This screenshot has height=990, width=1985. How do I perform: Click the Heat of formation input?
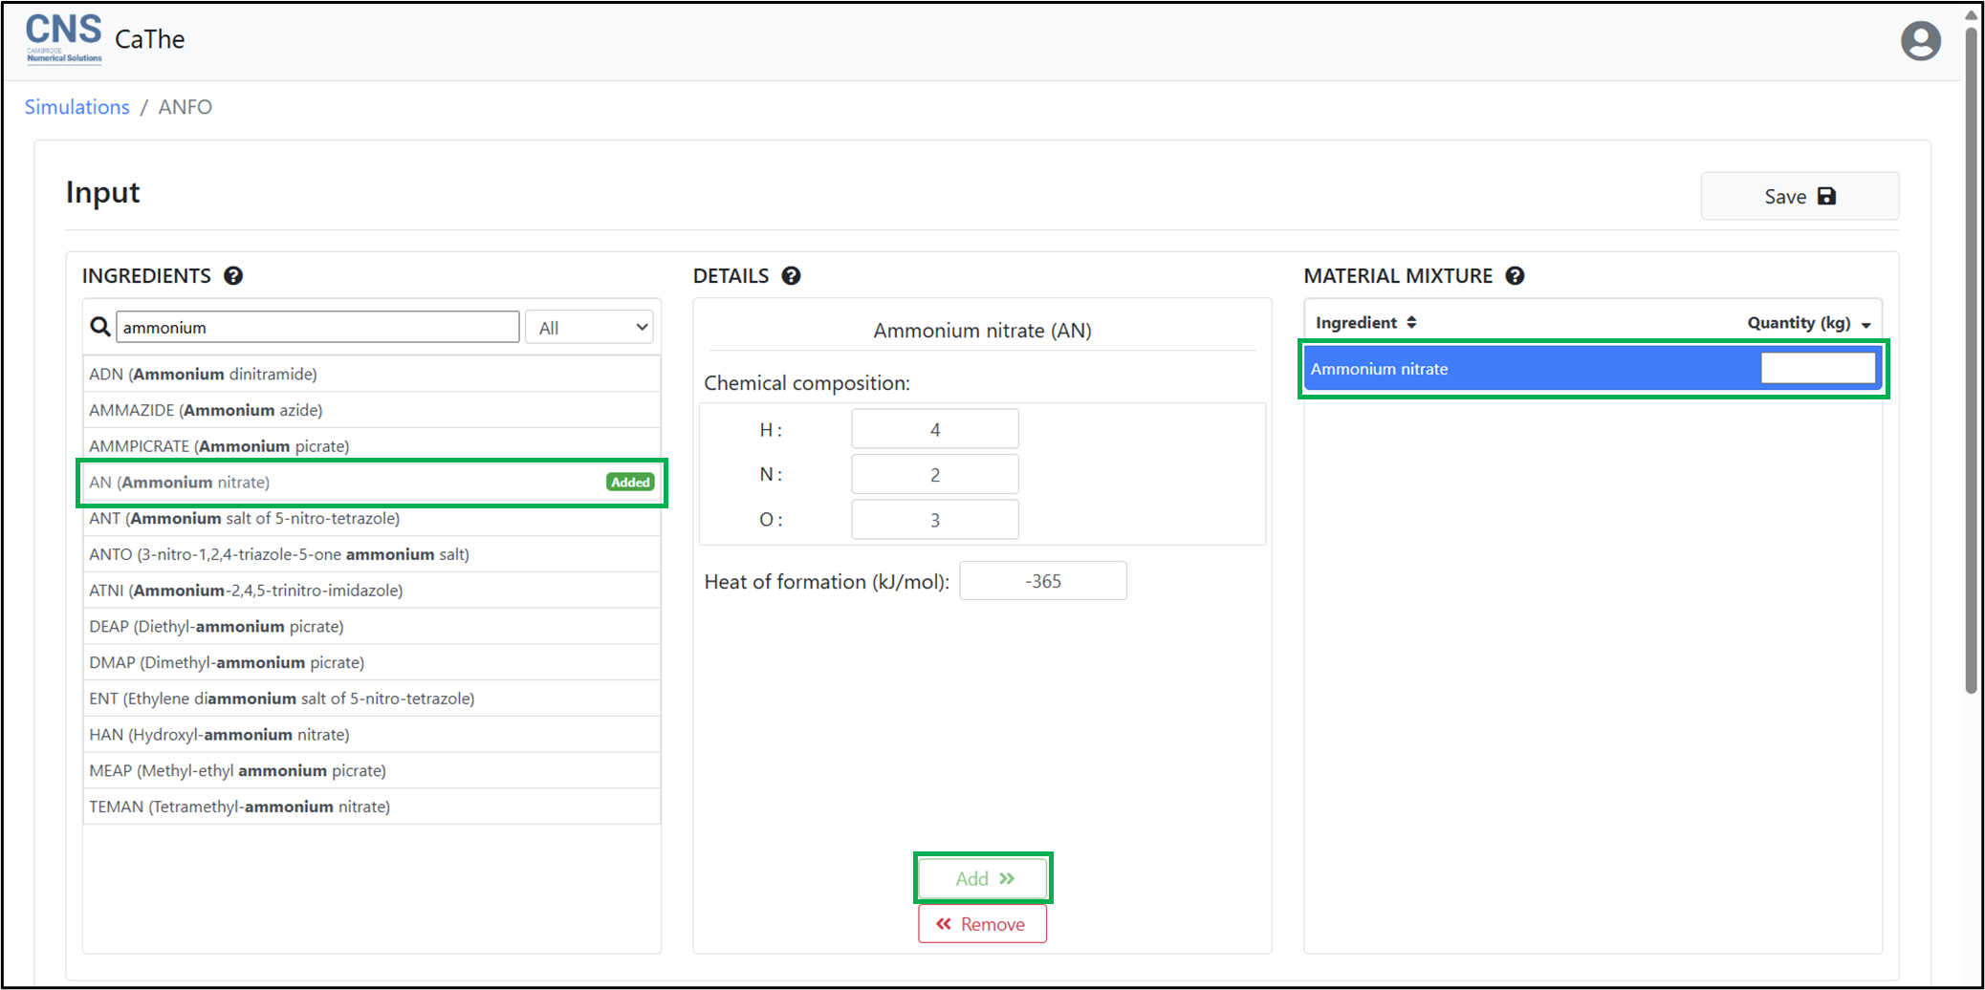tap(1042, 581)
